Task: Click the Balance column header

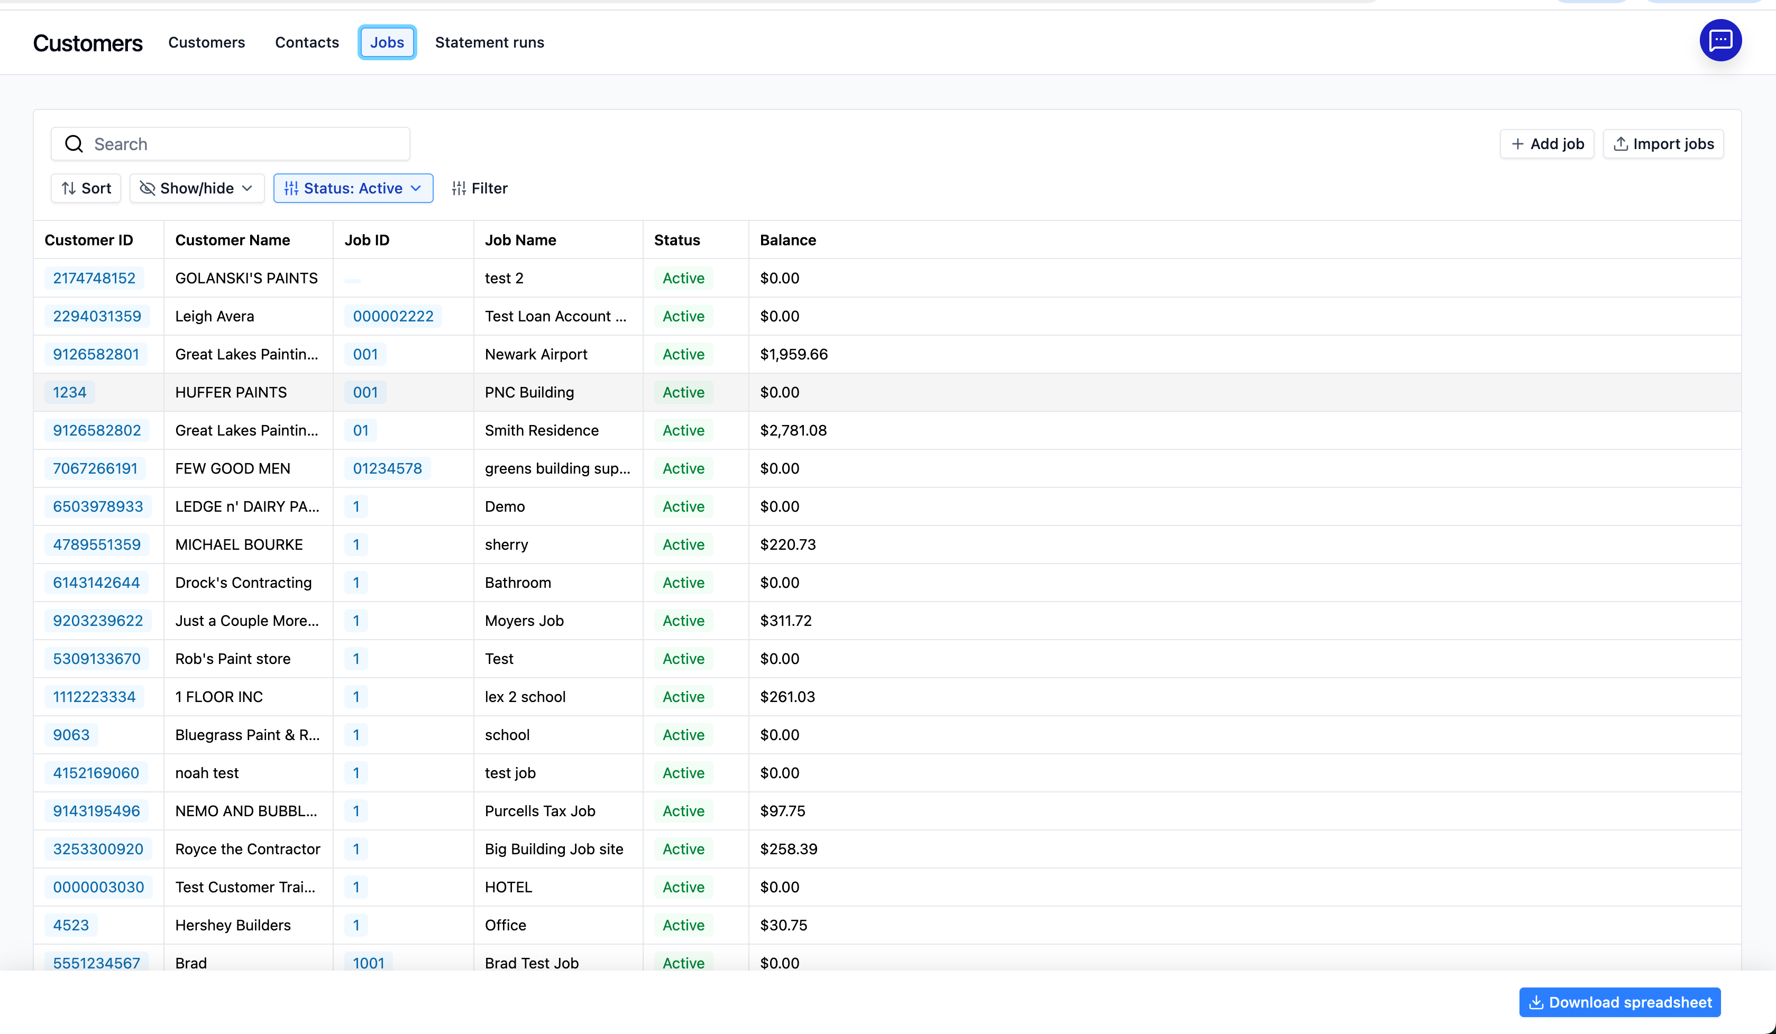Action: pyautogui.click(x=787, y=240)
